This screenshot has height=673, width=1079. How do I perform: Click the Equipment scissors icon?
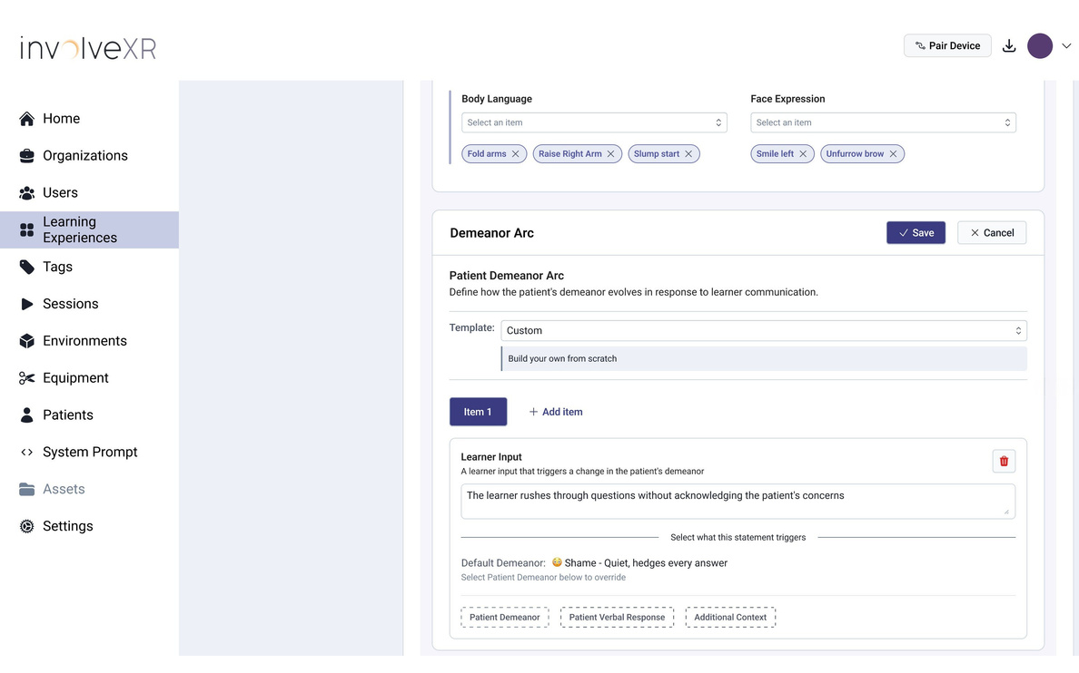pos(27,378)
